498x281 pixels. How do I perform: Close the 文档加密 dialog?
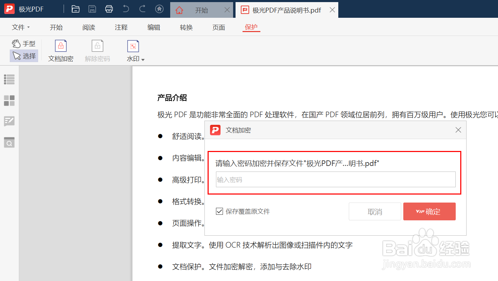[459, 130]
